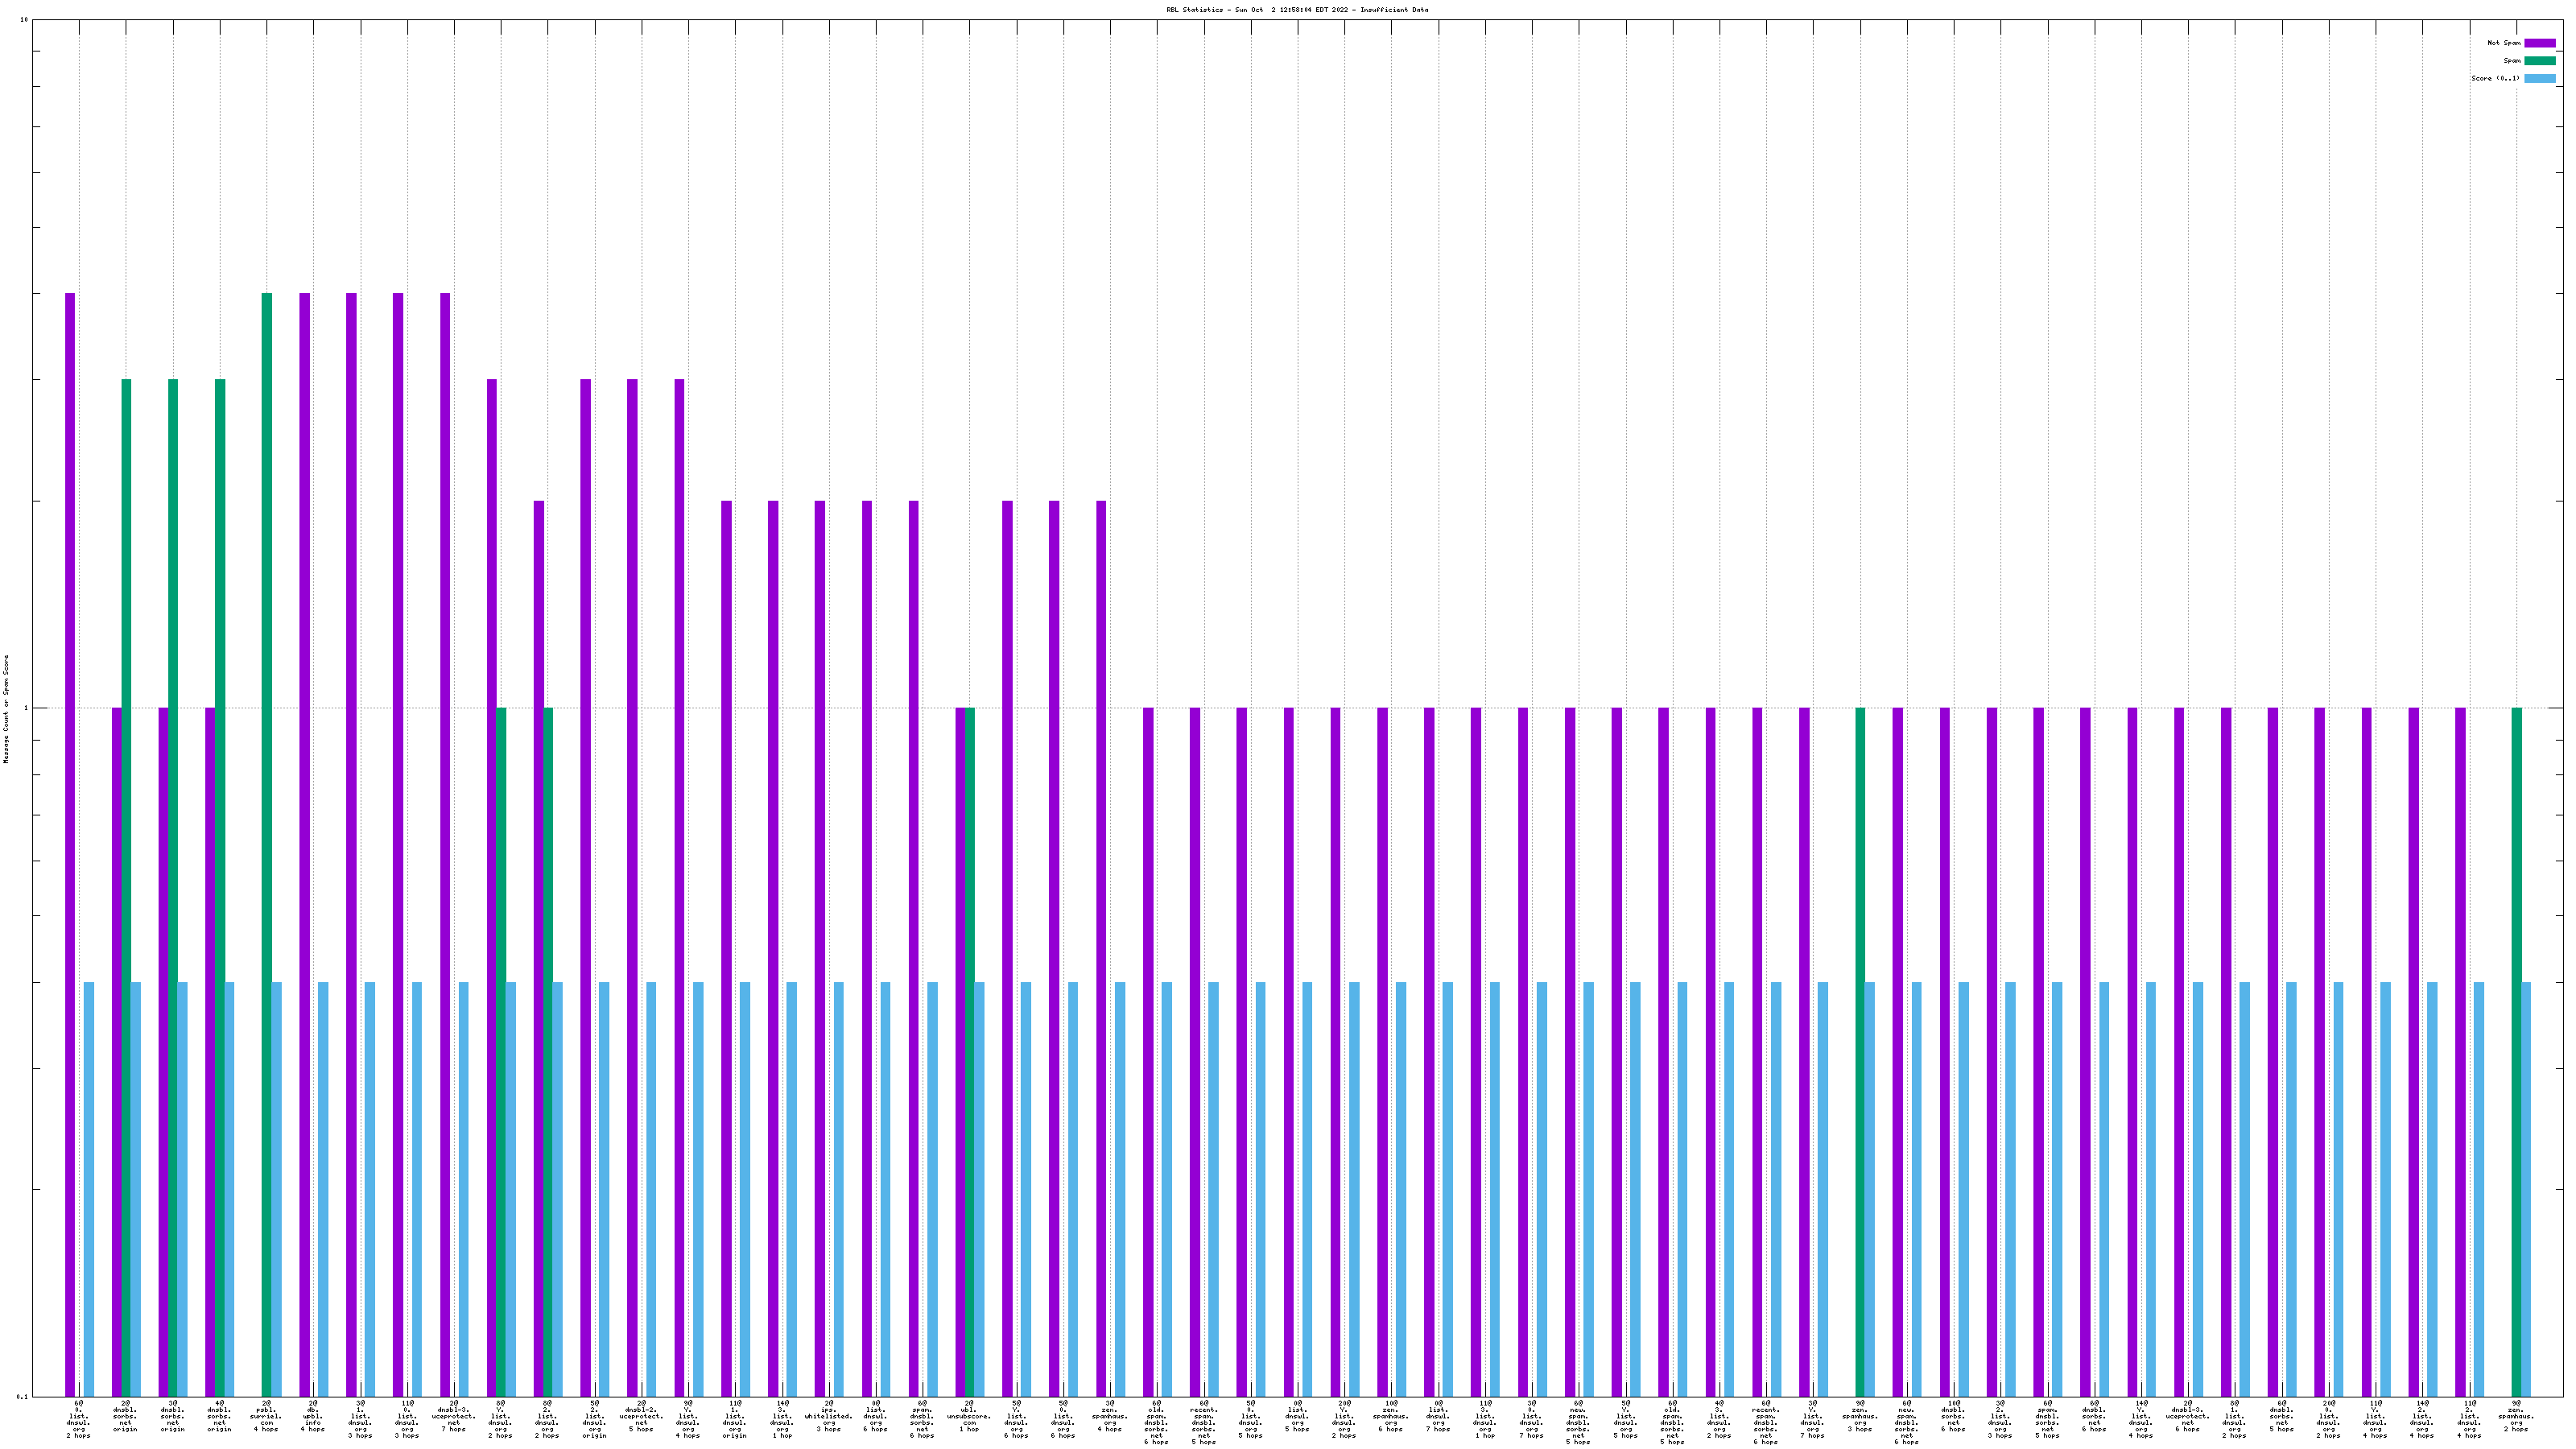Click the psbl.surriel.com 4 hops axis label
Screen dimensions: 2576x1449
[x=266, y=1417]
